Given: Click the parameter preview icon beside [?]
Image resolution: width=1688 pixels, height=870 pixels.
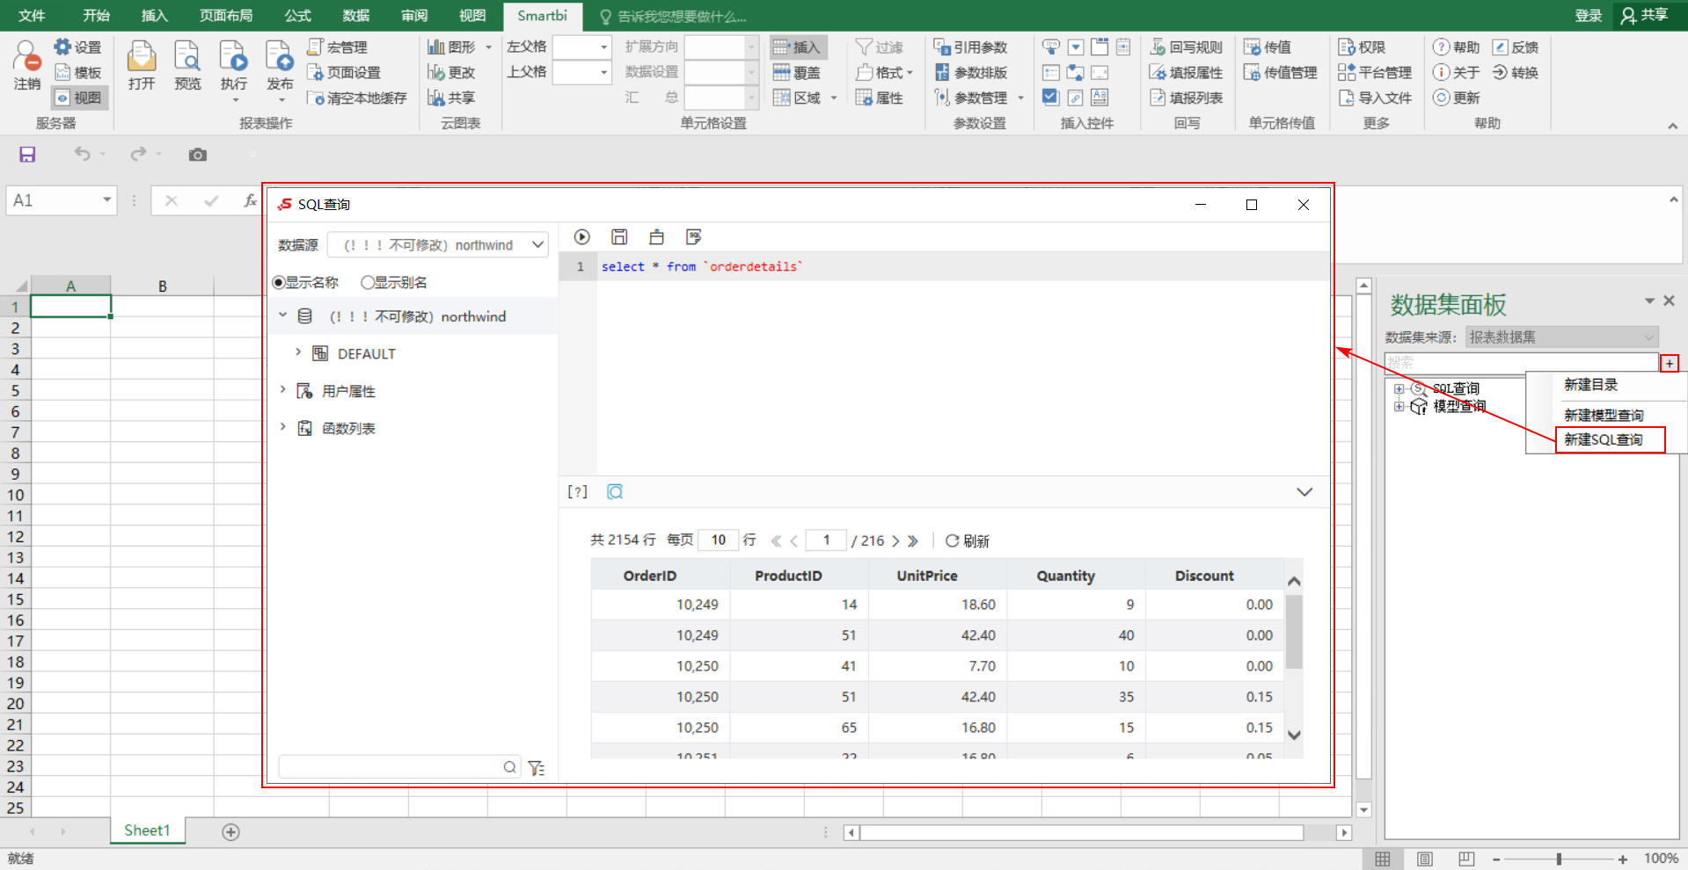Looking at the screenshot, I should coord(615,492).
